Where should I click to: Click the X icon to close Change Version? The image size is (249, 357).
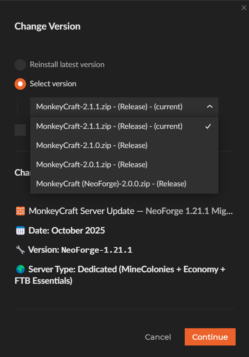tap(244, 7)
